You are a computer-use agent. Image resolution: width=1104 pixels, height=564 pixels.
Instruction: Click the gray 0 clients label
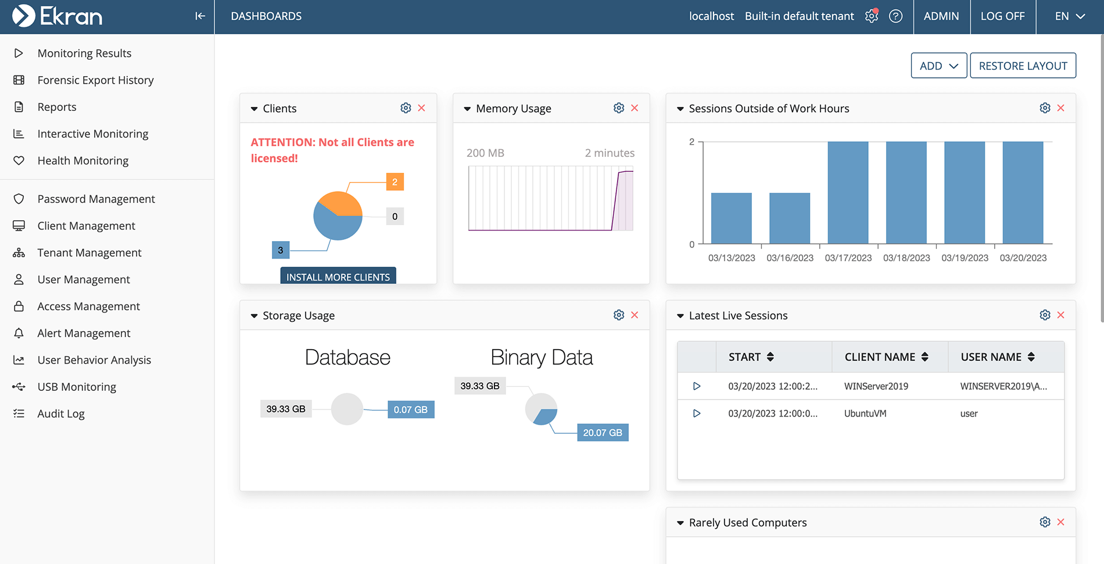[x=395, y=217]
